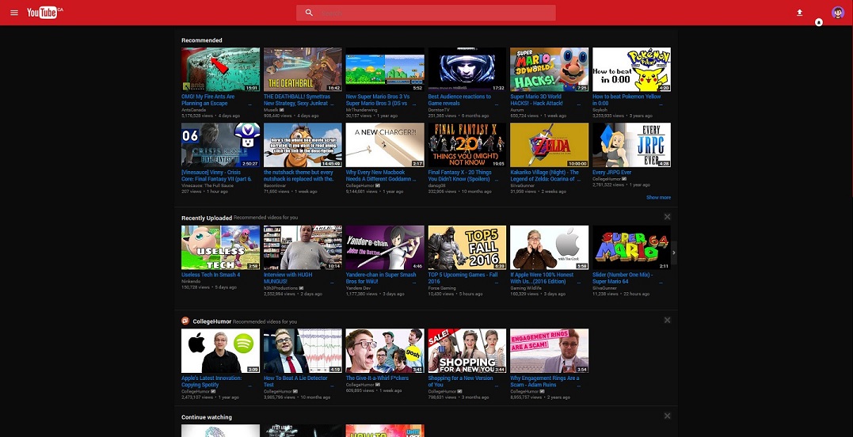Open the Give-It-a-Whirl thumbnail

pos(385,351)
